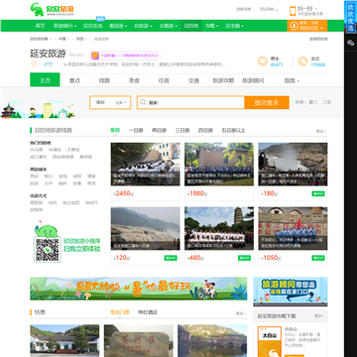Click the weather sun icon beside 21°C
357x357 pixels.
click(x=34, y=63)
